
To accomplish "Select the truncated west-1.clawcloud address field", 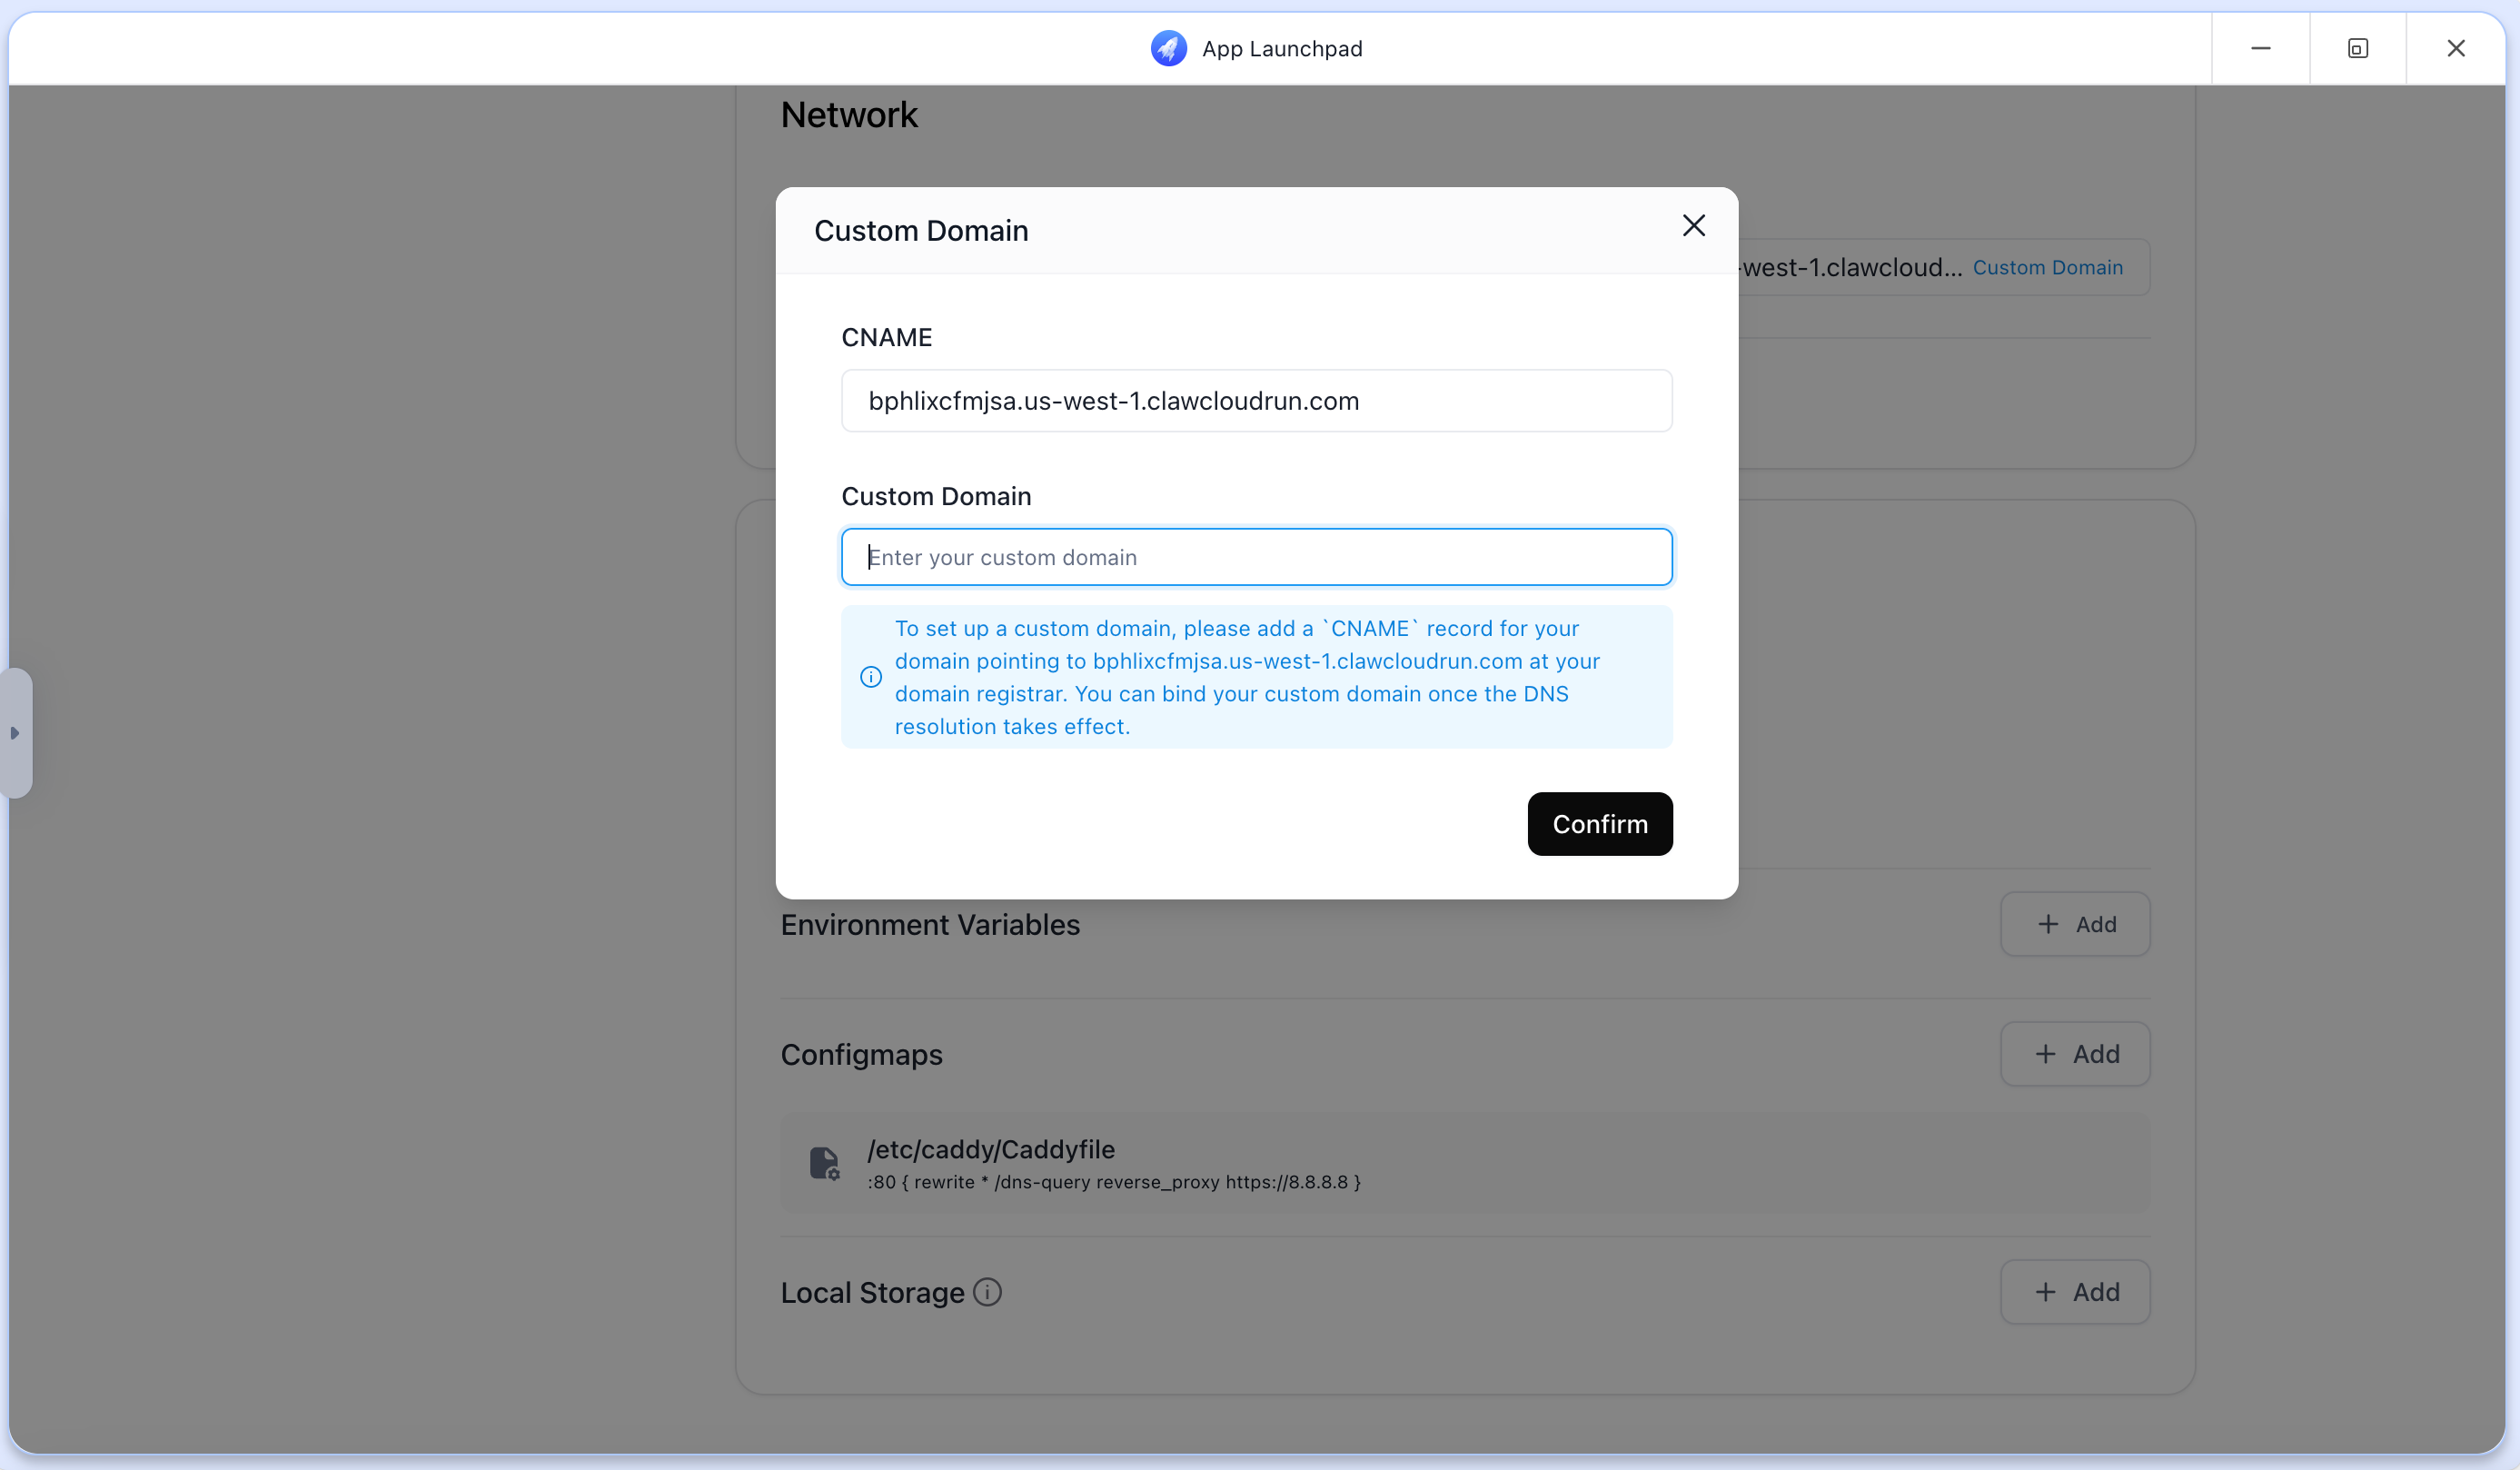I will tap(1850, 267).
